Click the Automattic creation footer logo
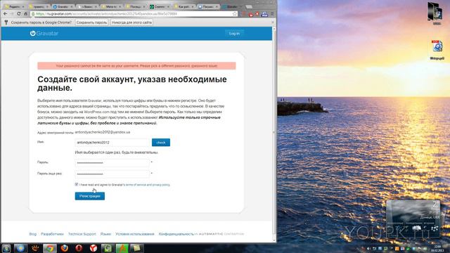 [x=219, y=234]
